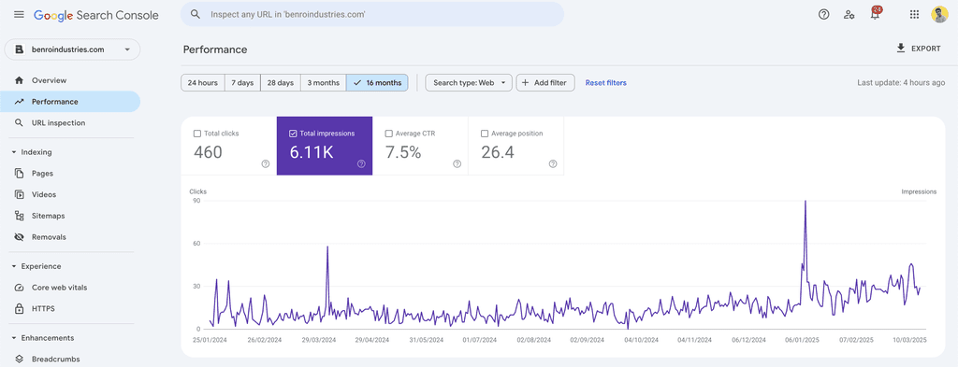
Task: Click the HTTPS lock icon
Action: click(19, 309)
